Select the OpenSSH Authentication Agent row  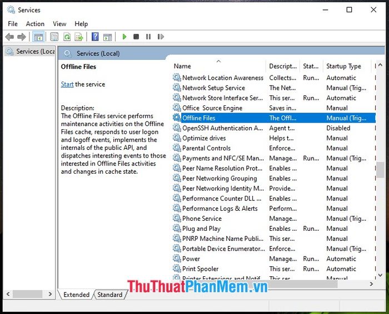point(274,128)
